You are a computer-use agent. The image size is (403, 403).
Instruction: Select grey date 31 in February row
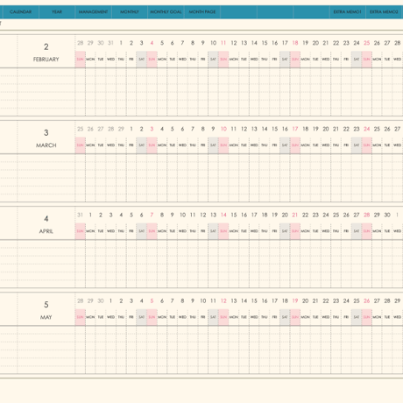tap(110, 43)
